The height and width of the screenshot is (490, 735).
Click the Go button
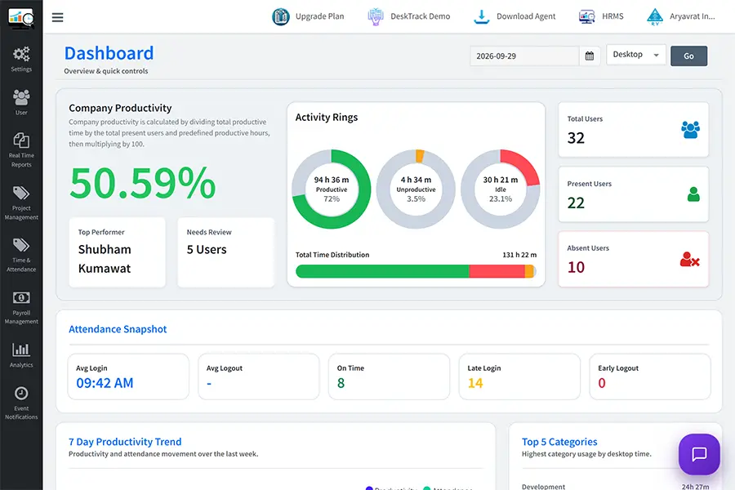click(x=688, y=56)
